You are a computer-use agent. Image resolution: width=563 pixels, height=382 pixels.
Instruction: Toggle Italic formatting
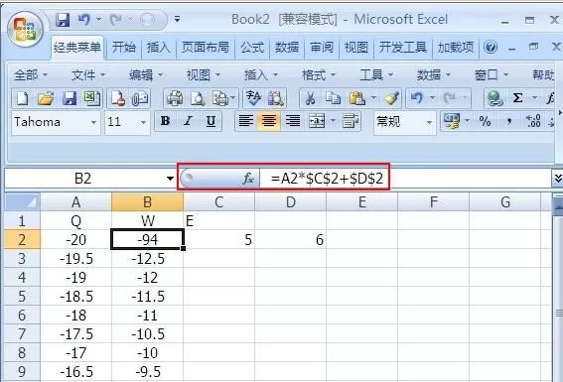188,121
